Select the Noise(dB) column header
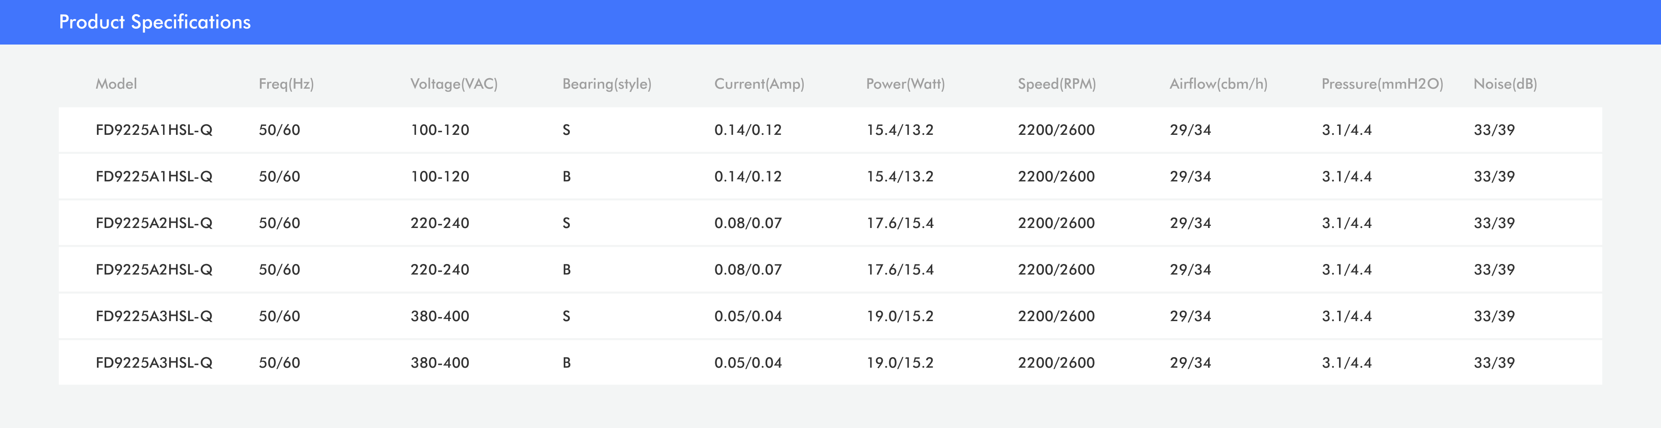 click(1505, 84)
